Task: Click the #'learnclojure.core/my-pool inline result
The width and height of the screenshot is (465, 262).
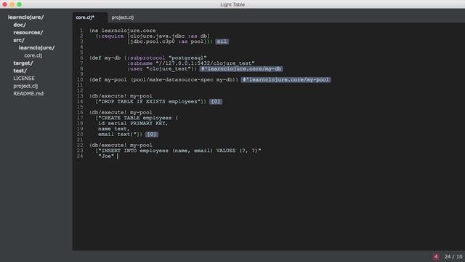Action: (x=286, y=79)
